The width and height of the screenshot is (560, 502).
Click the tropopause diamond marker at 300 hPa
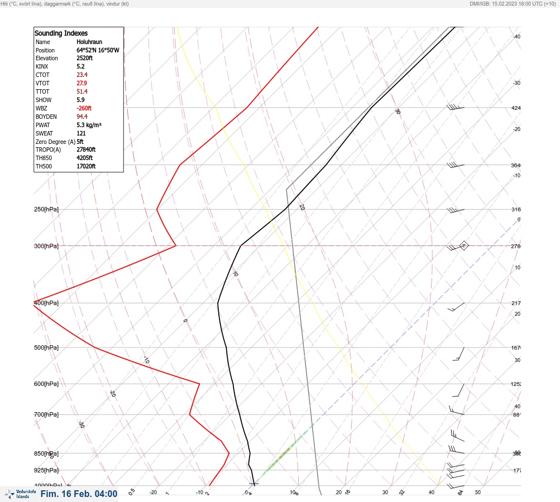(463, 245)
